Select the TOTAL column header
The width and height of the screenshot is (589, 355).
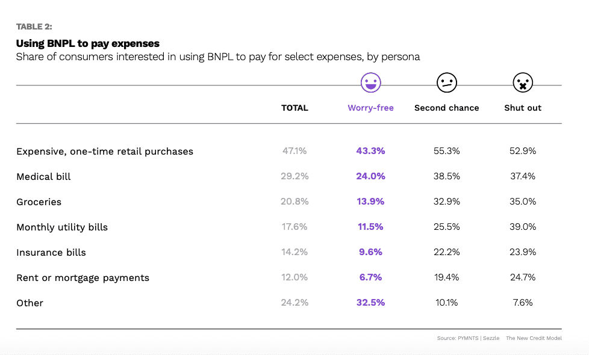(x=294, y=108)
